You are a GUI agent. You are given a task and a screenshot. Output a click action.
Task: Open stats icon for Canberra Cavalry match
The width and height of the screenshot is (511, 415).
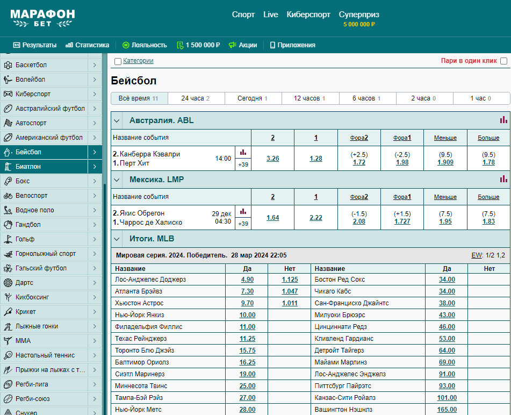coord(243,152)
